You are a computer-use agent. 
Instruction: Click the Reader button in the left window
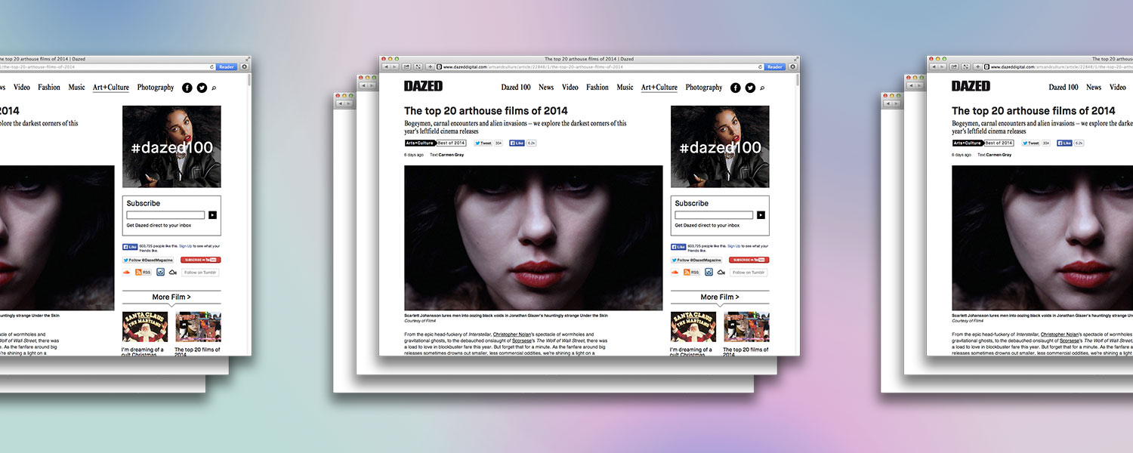[227, 67]
